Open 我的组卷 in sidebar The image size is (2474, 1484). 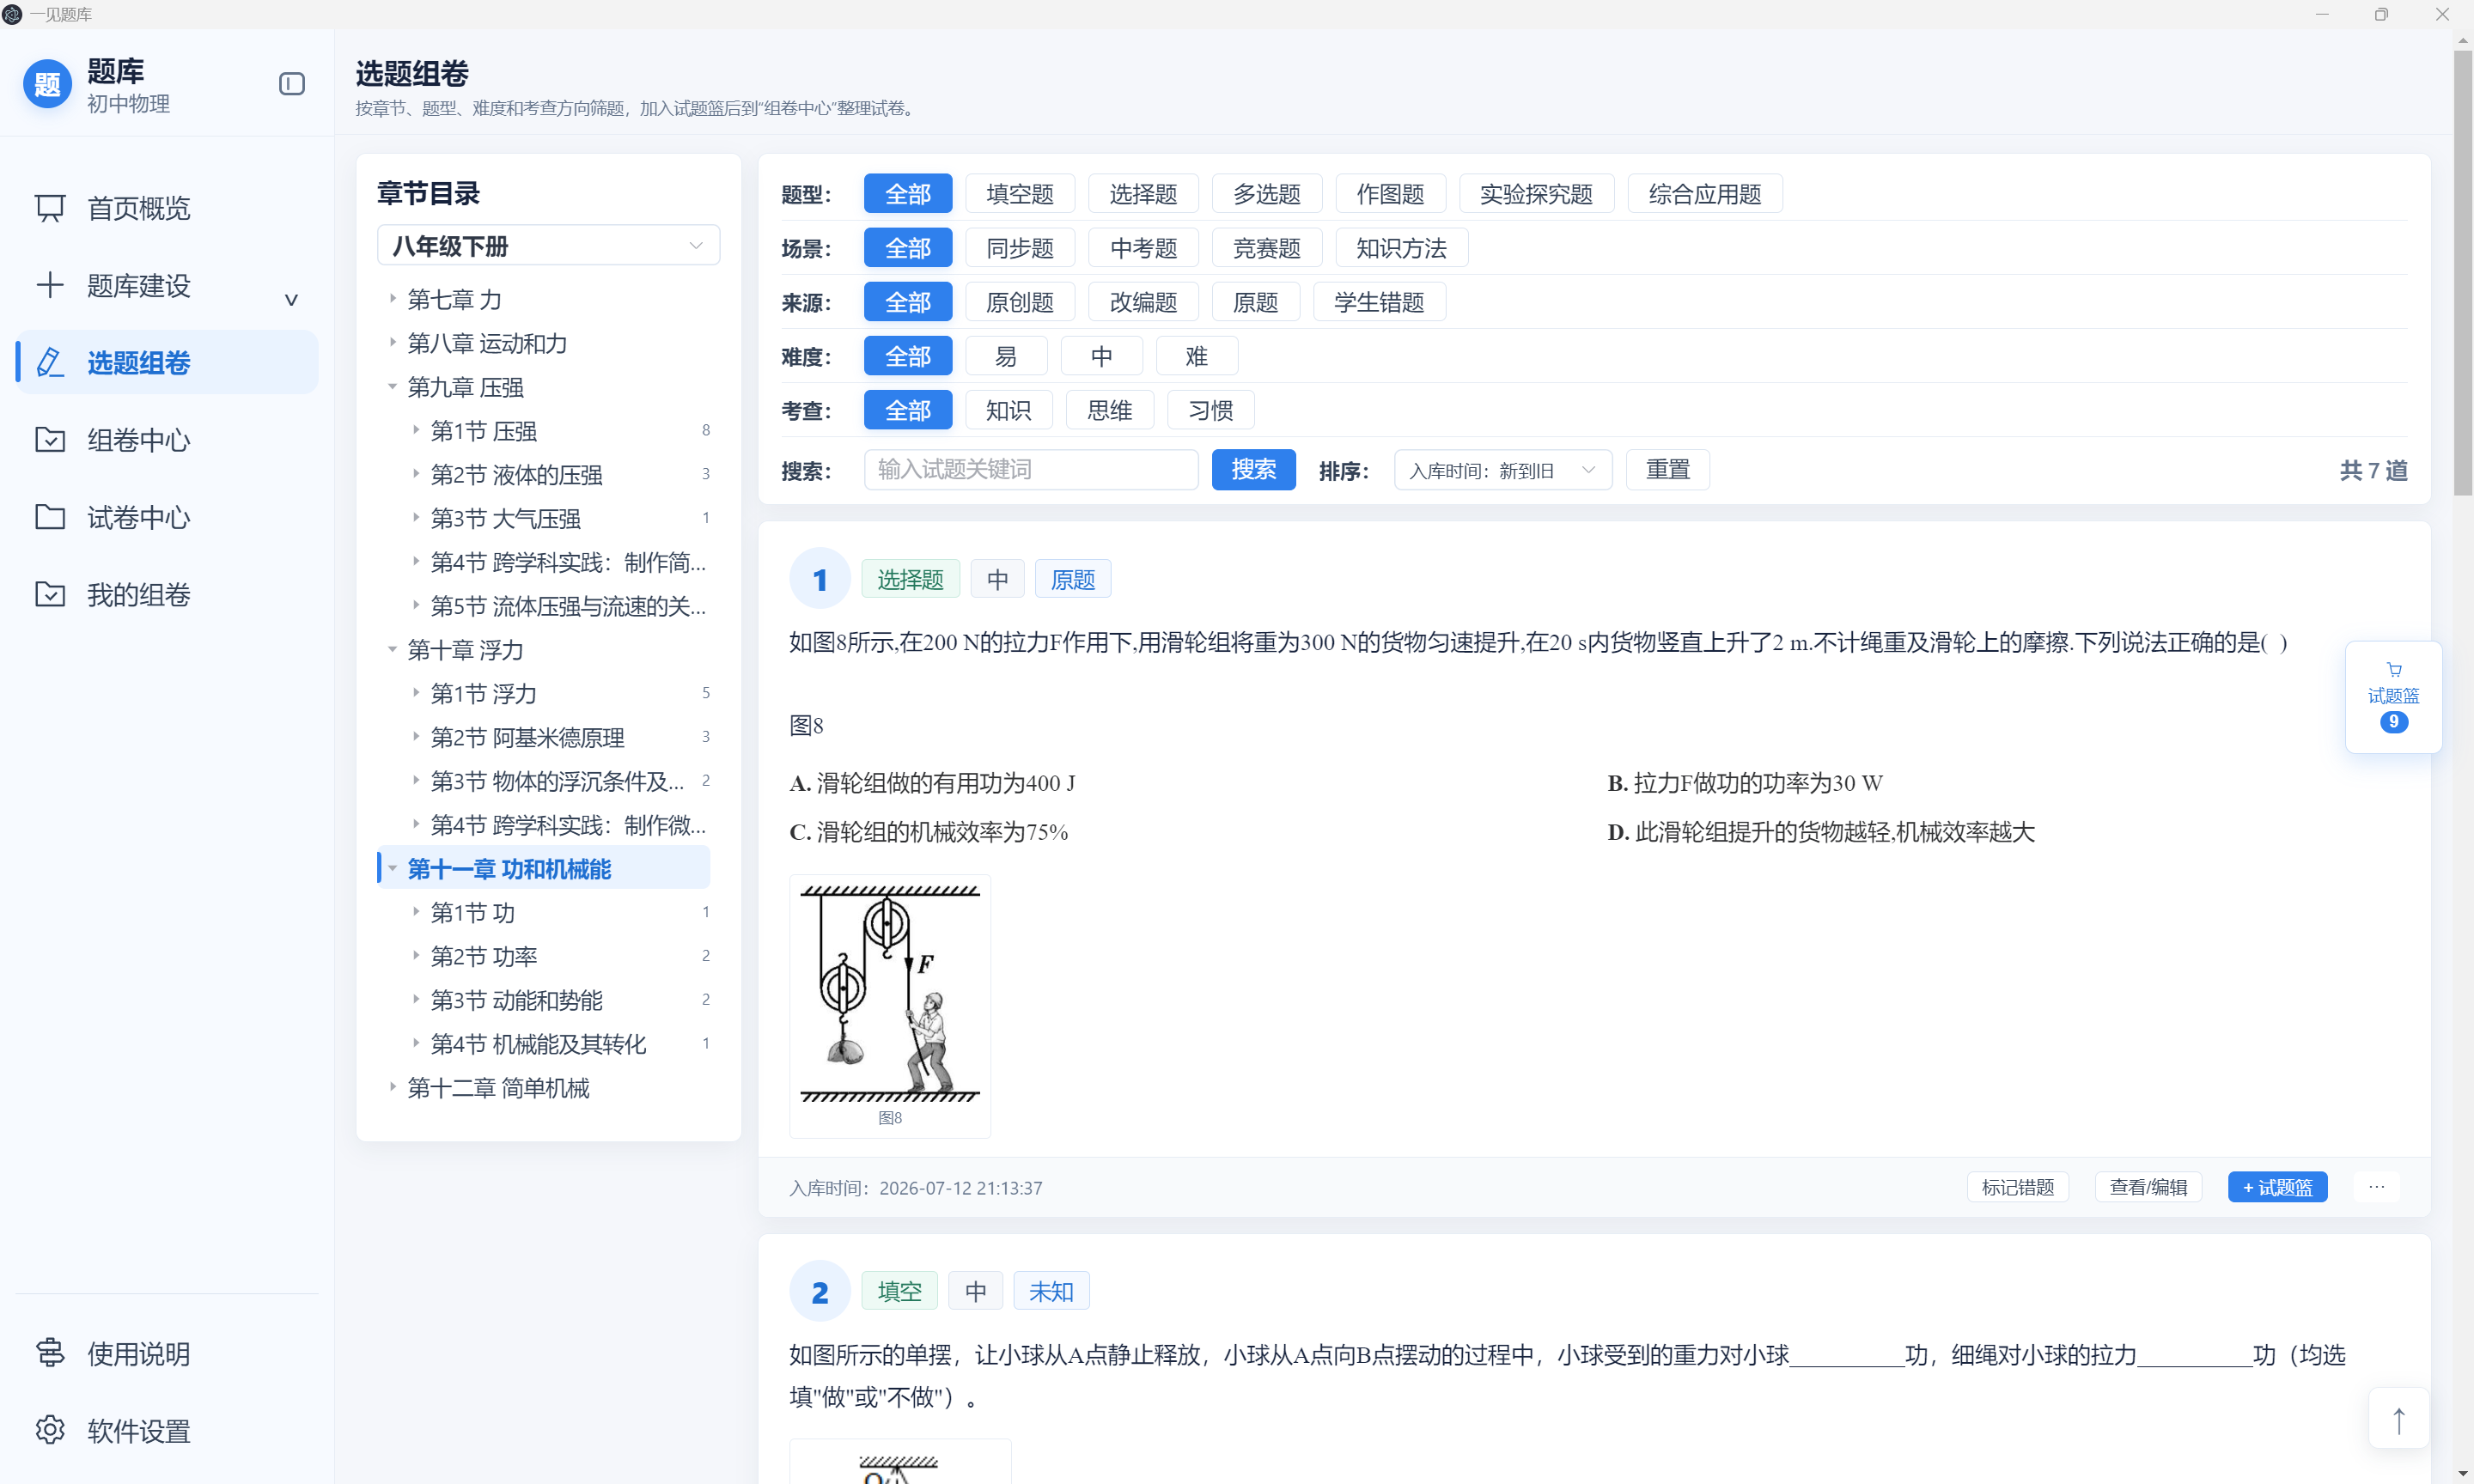click(x=167, y=595)
